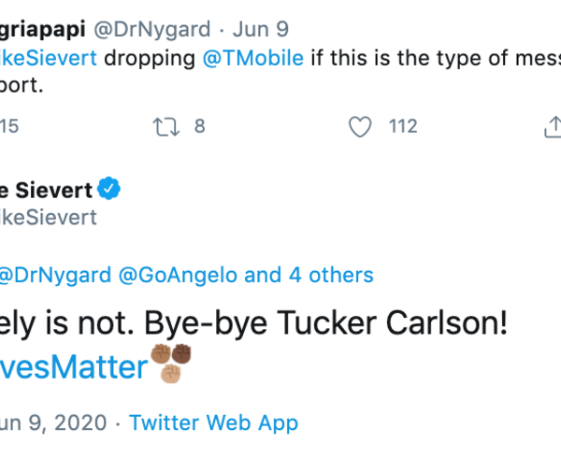Visit the @TMobile mention
This screenshot has height=457, width=561.
pos(253,57)
